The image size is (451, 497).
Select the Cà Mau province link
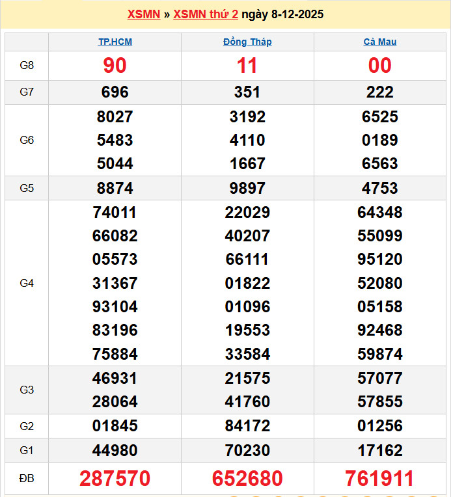(x=379, y=42)
